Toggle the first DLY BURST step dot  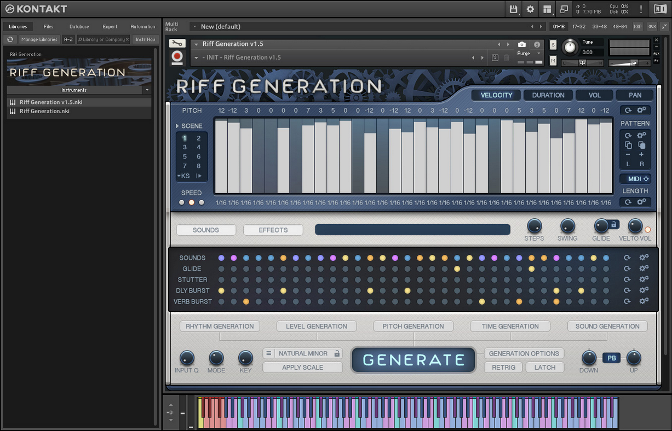coord(221,290)
